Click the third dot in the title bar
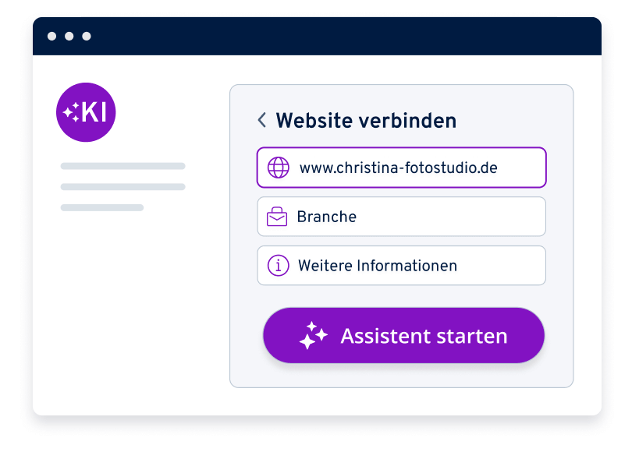This screenshot has width=632, height=452. click(x=87, y=37)
